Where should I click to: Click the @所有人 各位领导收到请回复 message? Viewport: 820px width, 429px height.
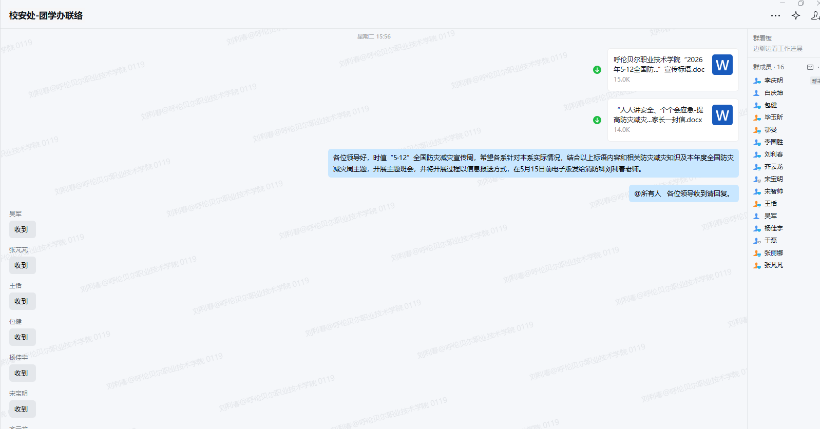684,193
